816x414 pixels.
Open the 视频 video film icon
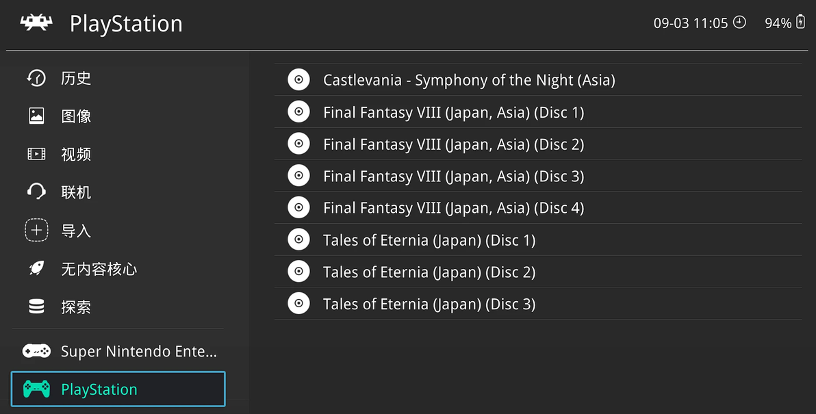click(36, 154)
